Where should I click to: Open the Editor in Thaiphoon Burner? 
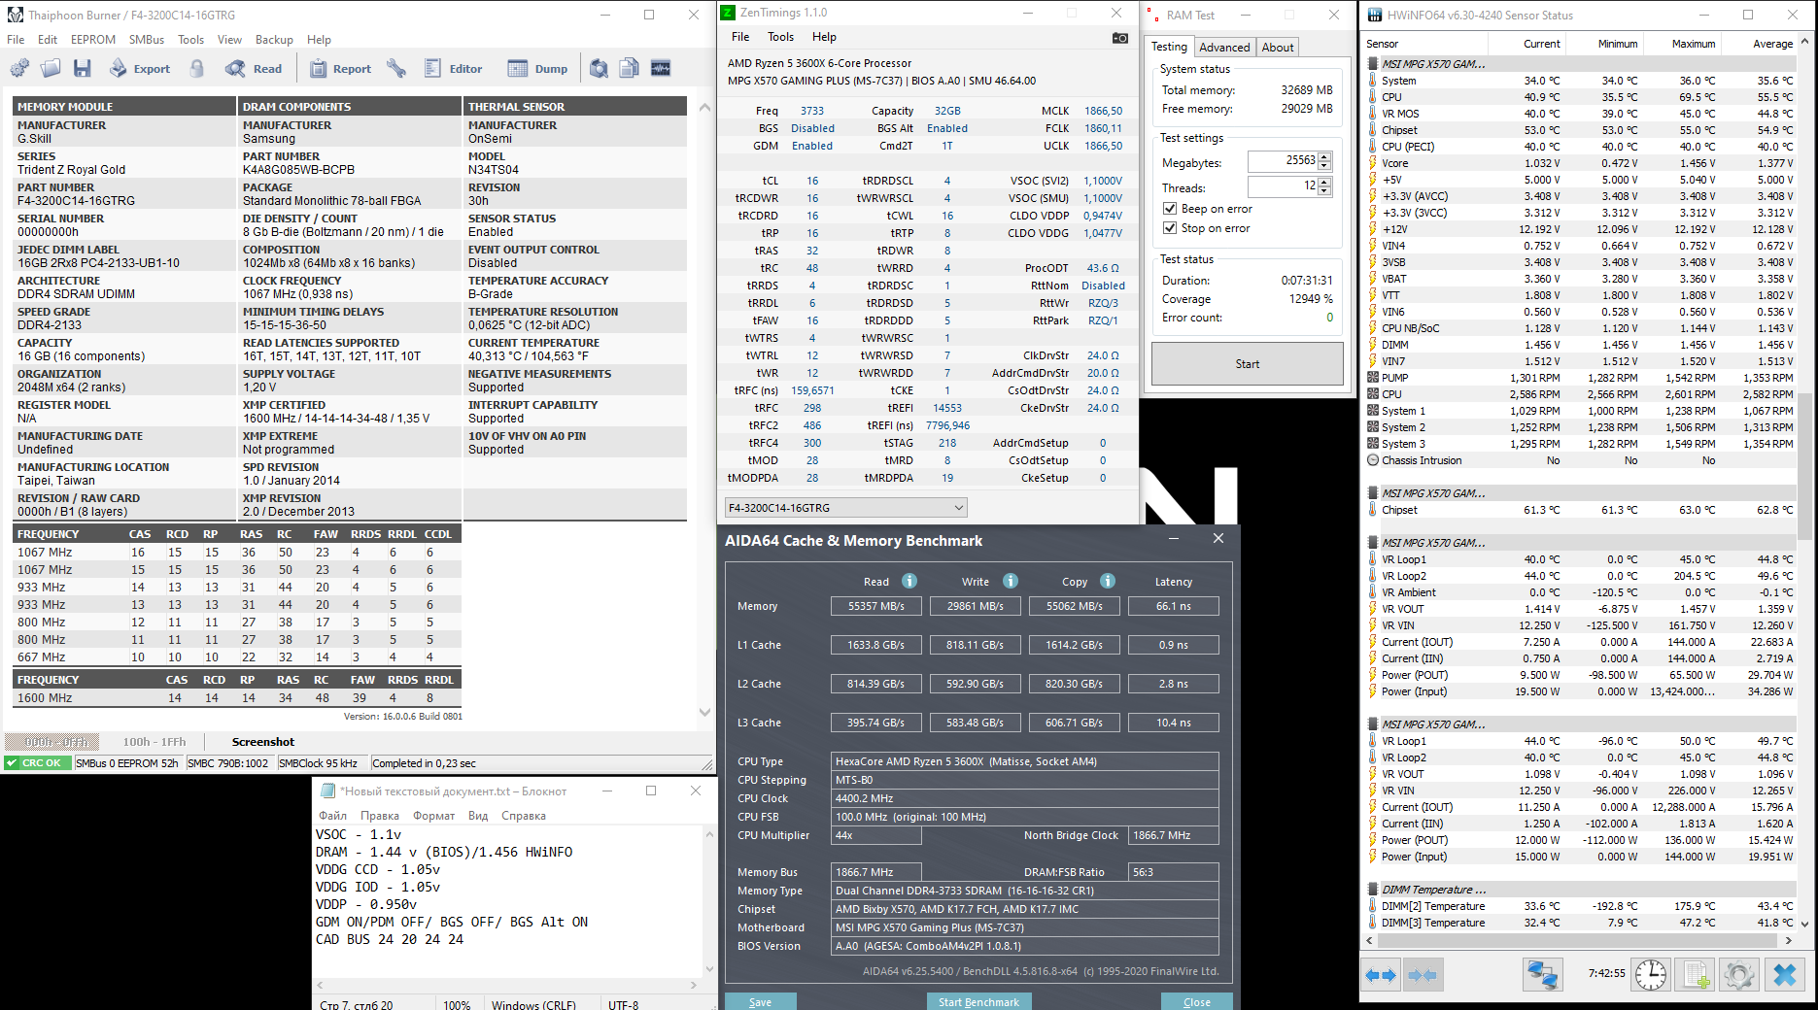[453, 68]
